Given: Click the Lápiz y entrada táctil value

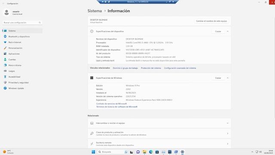Looking at the screenshot, I should pyautogui.click(x=156, y=60).
